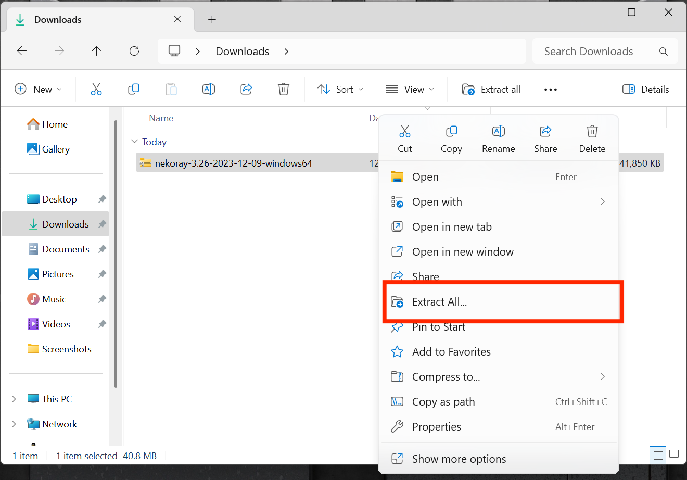This screenshot has height=480, width=687.
Task: Go up one folder level
Action: coord(96,51)
